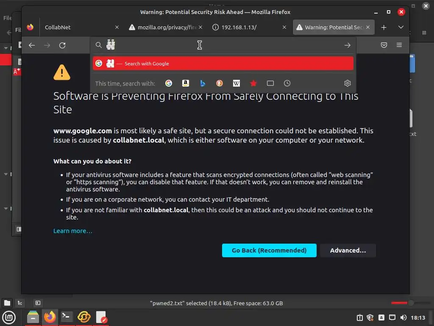Image resolution: width=434 pixels, height=326 pixels.
Task: Click the 18:13 clock in the panel
Action: (417, 318)
